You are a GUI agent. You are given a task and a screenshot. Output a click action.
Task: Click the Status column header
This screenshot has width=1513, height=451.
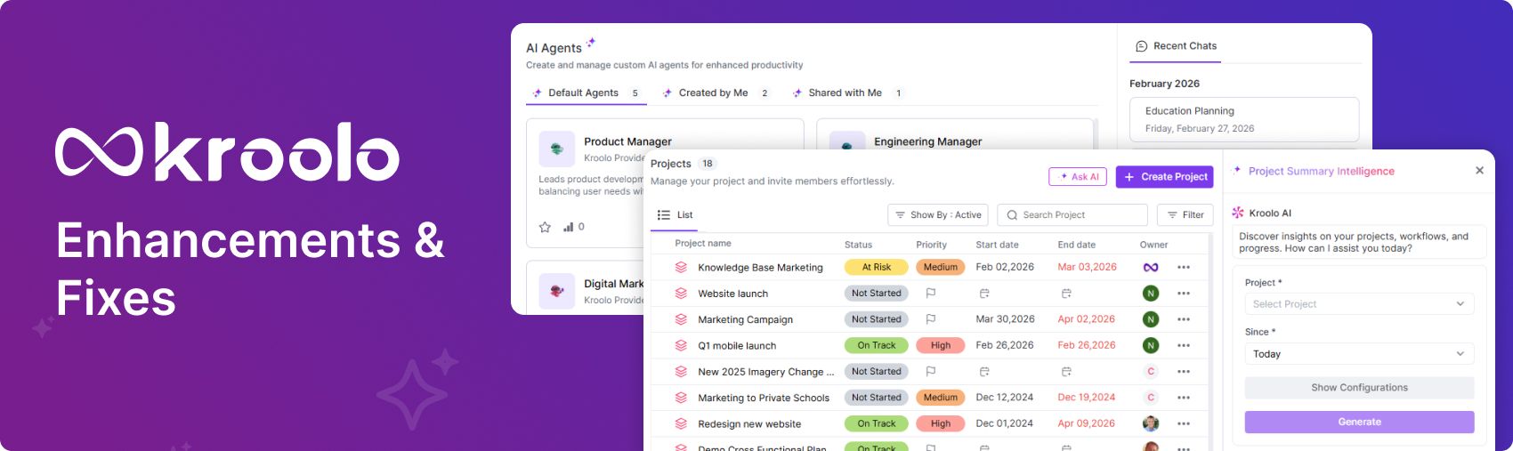[x=858, y=245]
